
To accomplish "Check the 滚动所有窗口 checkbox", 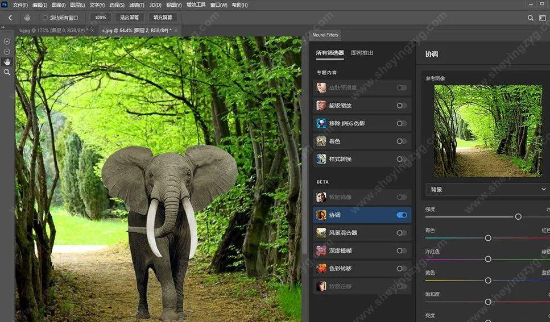I will 46,18.
